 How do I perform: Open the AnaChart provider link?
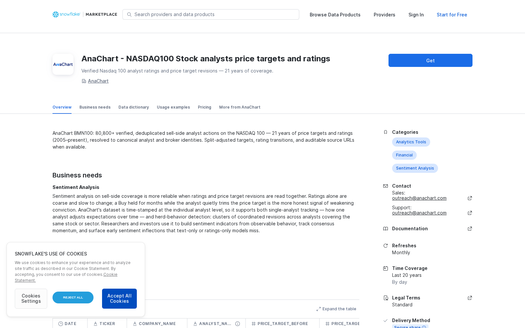point(98,81)
